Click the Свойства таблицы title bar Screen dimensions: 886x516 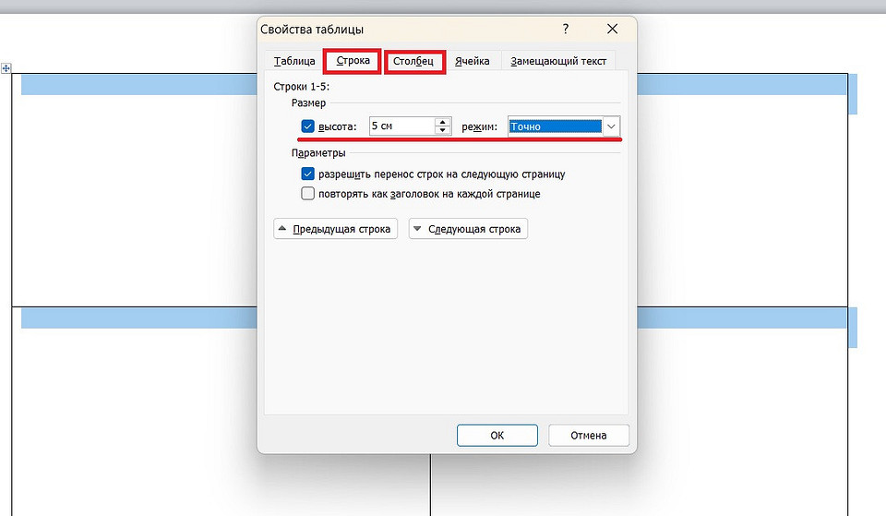pyautogui.click(x=406, y=30)
